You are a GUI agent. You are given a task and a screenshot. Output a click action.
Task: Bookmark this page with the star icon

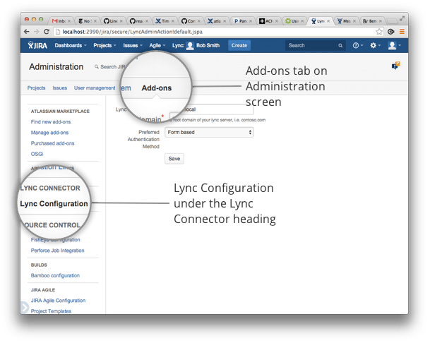(379, 32)
